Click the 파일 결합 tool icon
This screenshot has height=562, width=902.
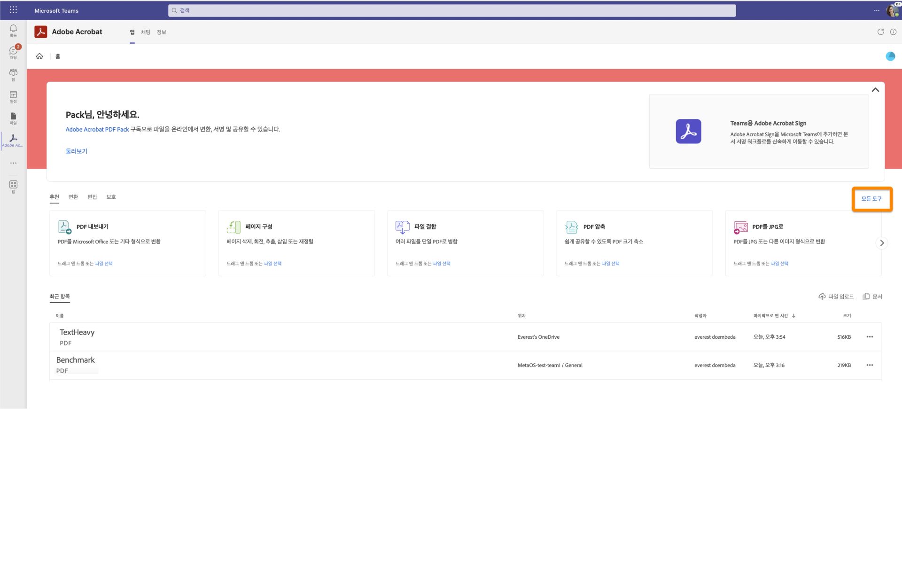point(402,227)
